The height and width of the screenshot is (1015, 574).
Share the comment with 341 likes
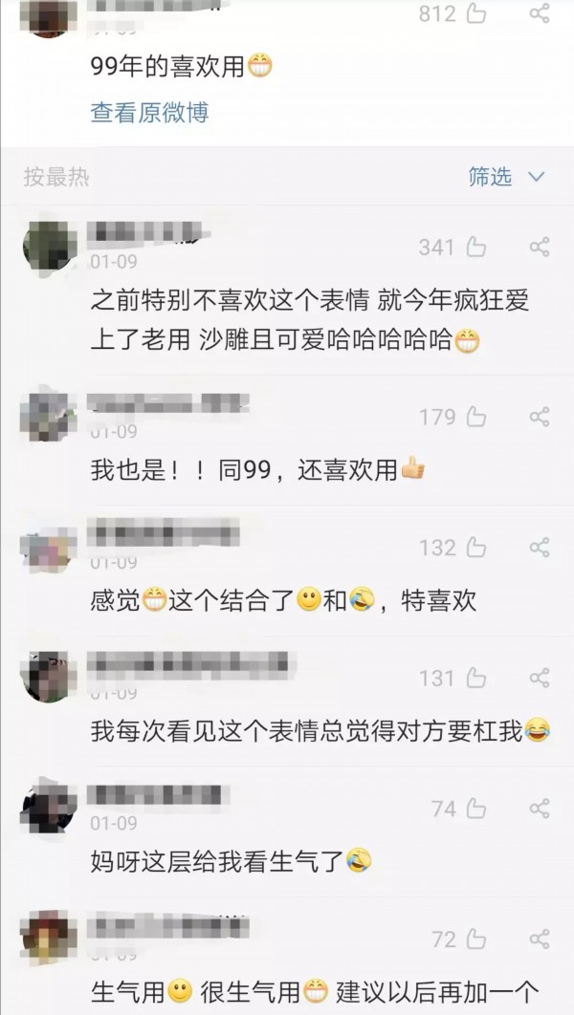click(x=540, y=248)
